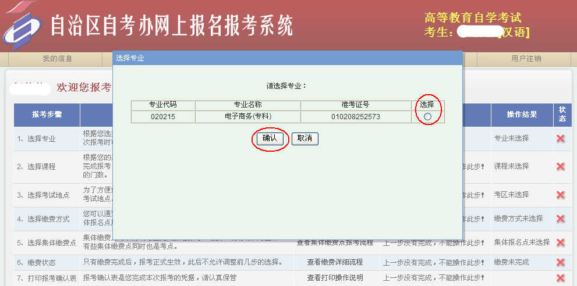This screenshot has width=577, height=286.
Task: Click the 缴费未完成 result text
Action: [512, 262]
